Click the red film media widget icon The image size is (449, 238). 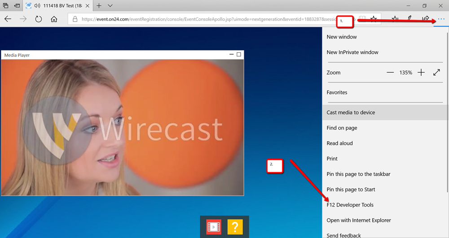(214, 227)
